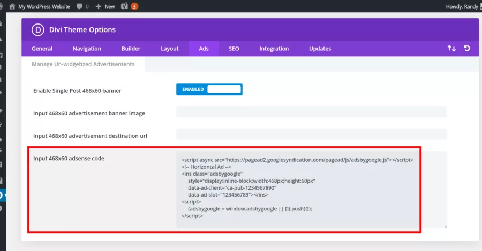Open the Layout tab
482x251 pixels.
tap(170, 49)
